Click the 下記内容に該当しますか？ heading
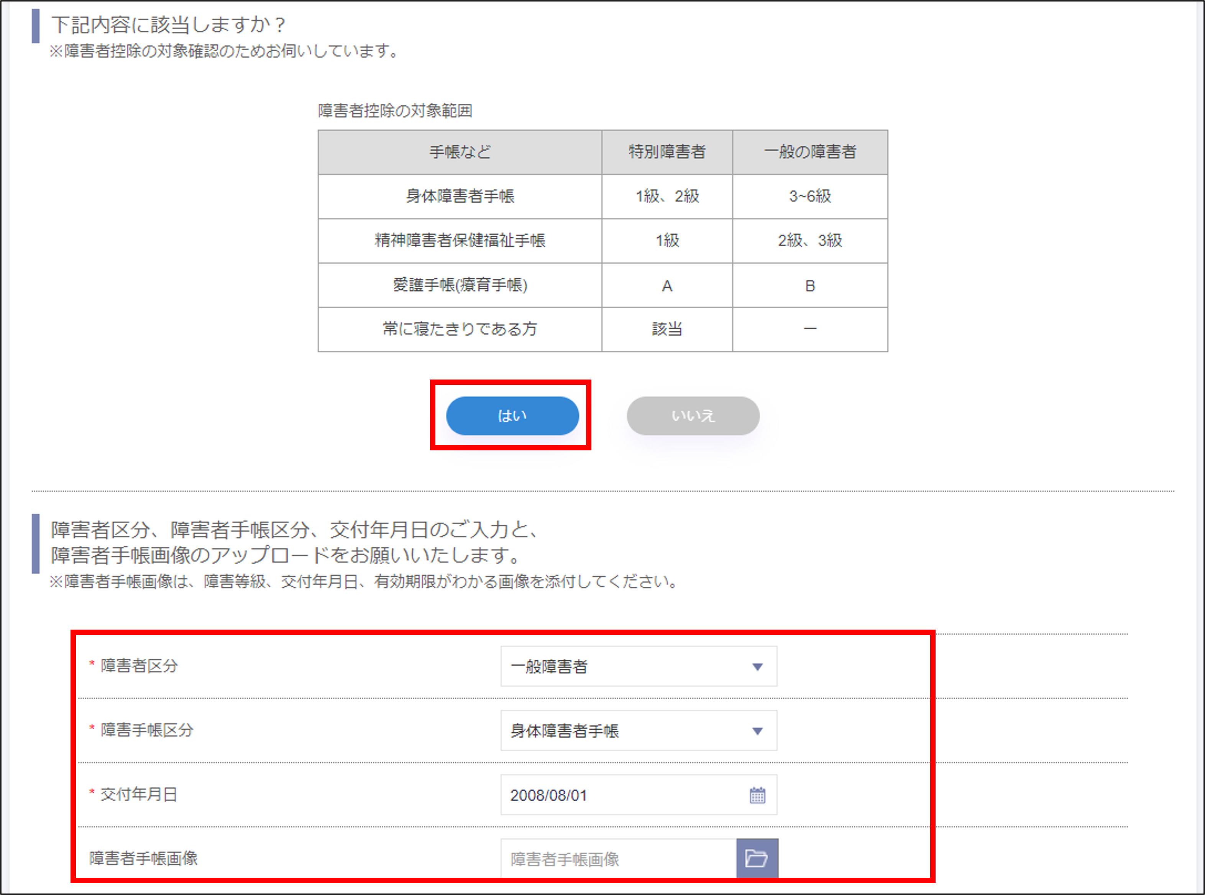The height and width of the screenshot is (895, 1205). click(x=168, y=25)
